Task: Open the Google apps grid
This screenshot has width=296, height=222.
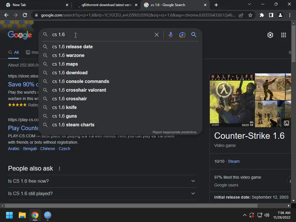Action: (x=284, y=35)
